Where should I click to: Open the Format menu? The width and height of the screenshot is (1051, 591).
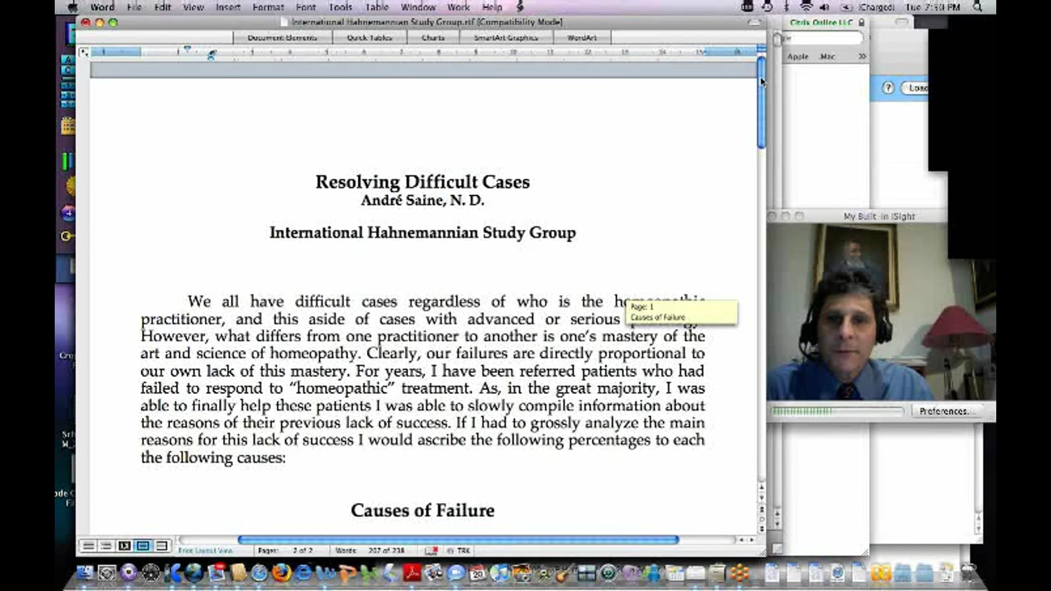268,7
